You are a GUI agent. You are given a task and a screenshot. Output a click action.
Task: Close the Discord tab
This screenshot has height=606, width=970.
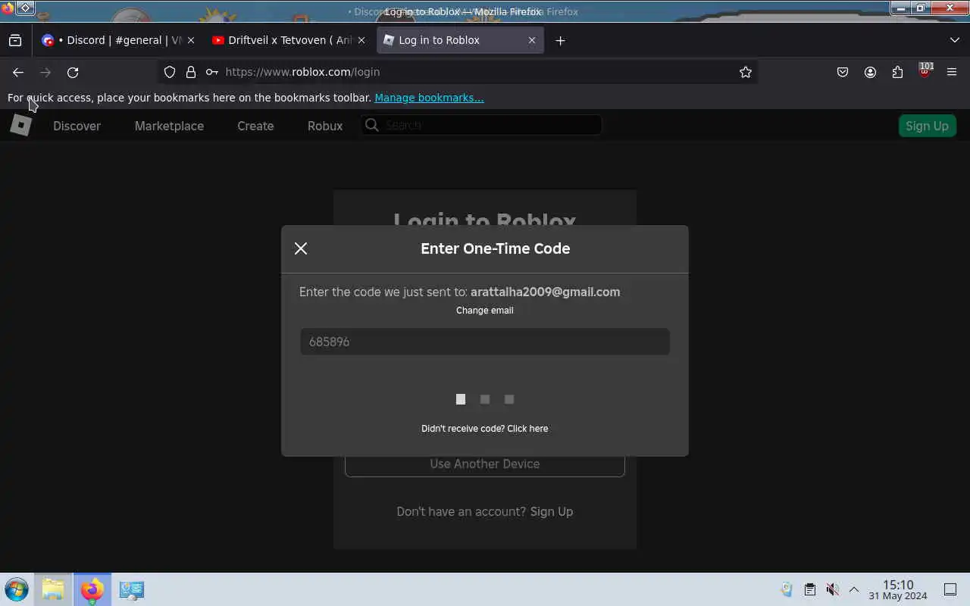click(190, 40)
